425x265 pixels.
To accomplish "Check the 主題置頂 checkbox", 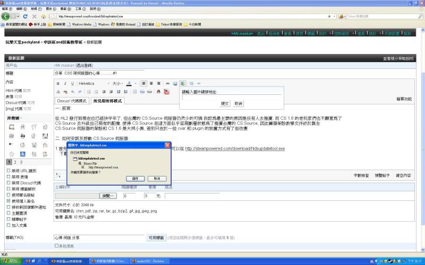I will point(8,213).
